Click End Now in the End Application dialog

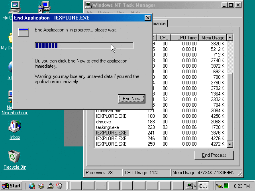131,99
